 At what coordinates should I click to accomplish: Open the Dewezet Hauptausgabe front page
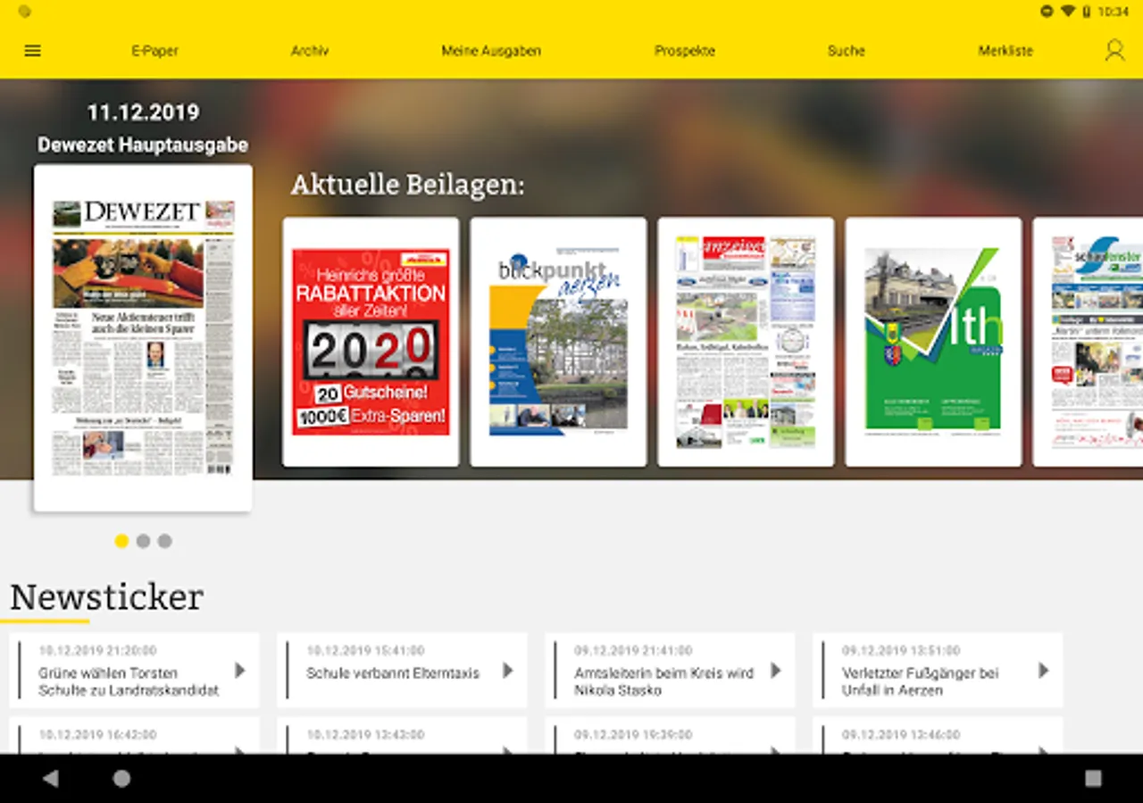143,338
